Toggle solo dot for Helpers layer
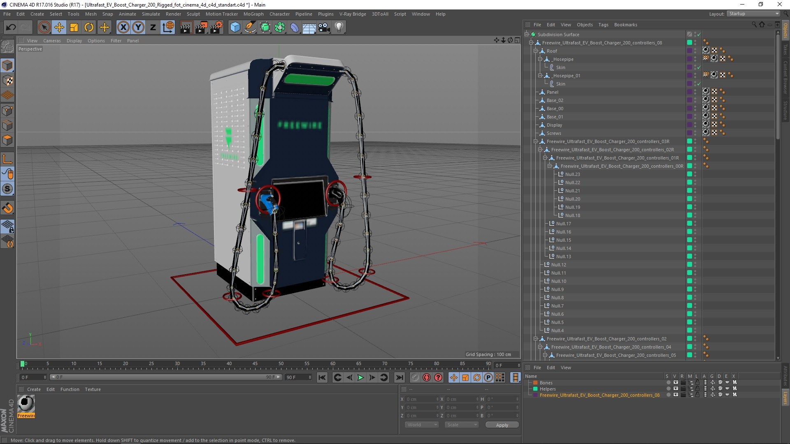The height and width of the screenshot is (444, 790). 668,389
